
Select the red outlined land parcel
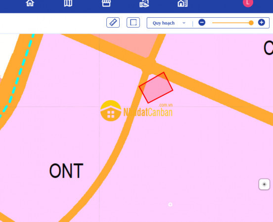156,88
